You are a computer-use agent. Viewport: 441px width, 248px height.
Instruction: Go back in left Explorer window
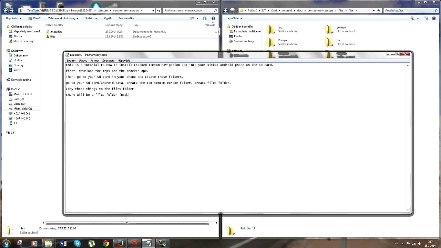[5, 11]
